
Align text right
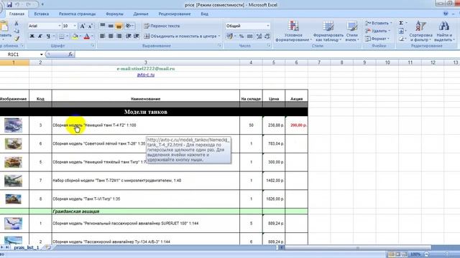[119, 37]
